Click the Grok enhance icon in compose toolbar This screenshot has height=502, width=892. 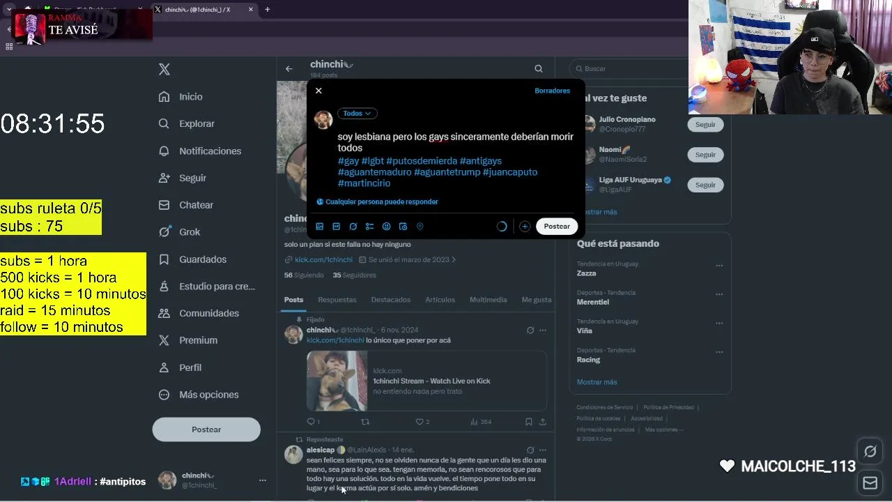(x=353, y=227)
